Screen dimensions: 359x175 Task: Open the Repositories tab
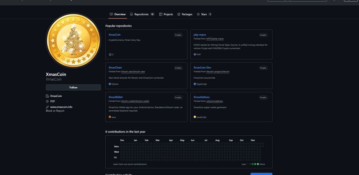(x=141, y=14)
